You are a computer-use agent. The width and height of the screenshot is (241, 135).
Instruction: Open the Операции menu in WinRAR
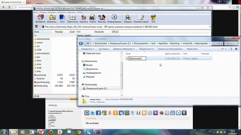coord(52,12)
